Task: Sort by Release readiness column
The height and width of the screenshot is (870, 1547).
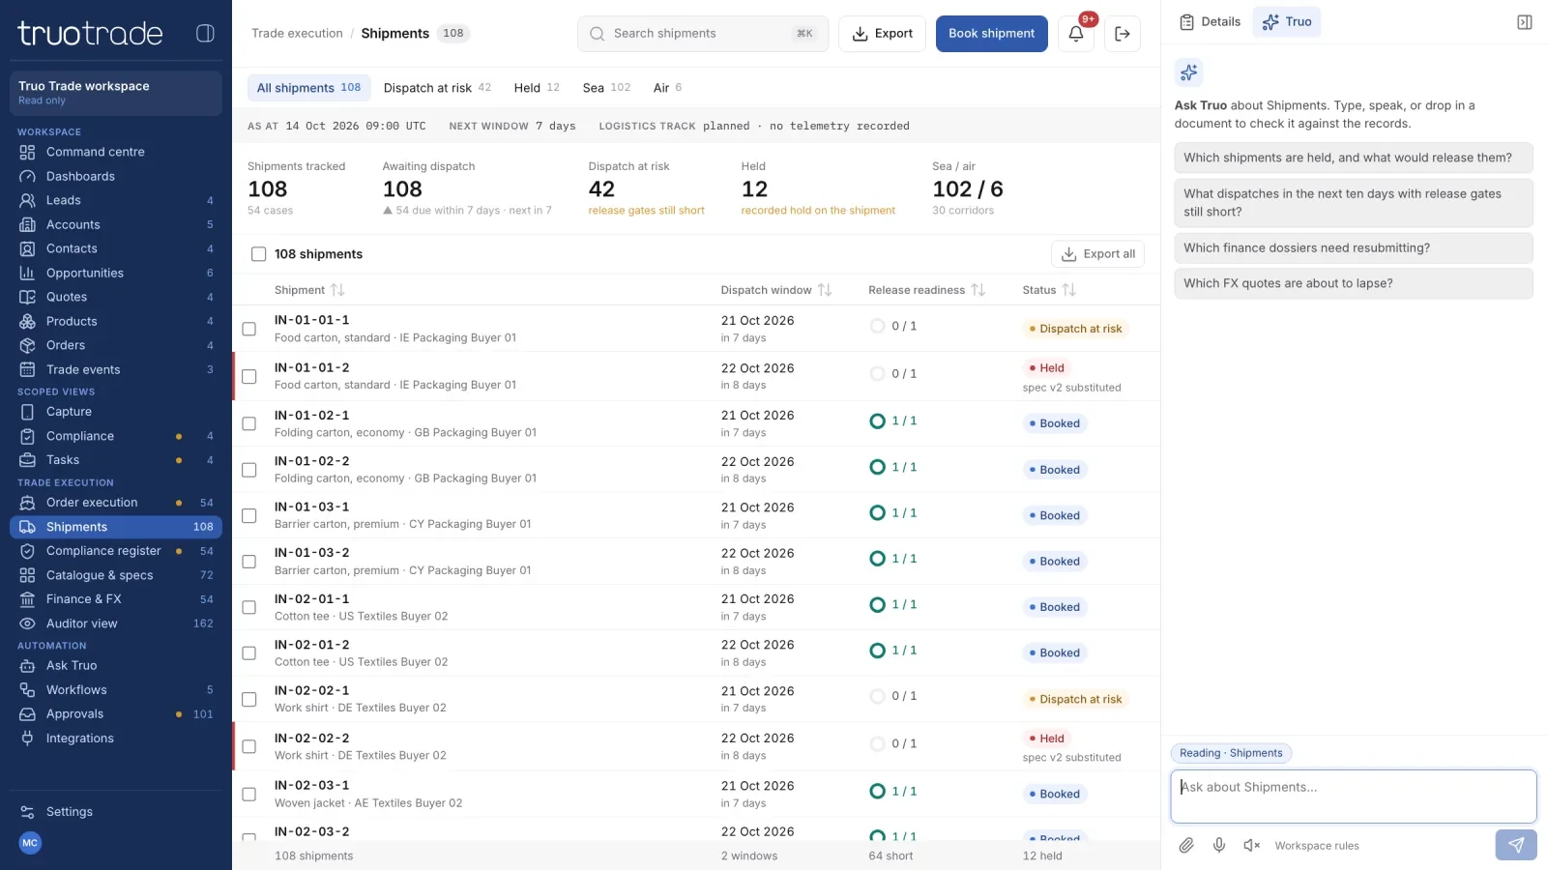Action: point(926,290)
